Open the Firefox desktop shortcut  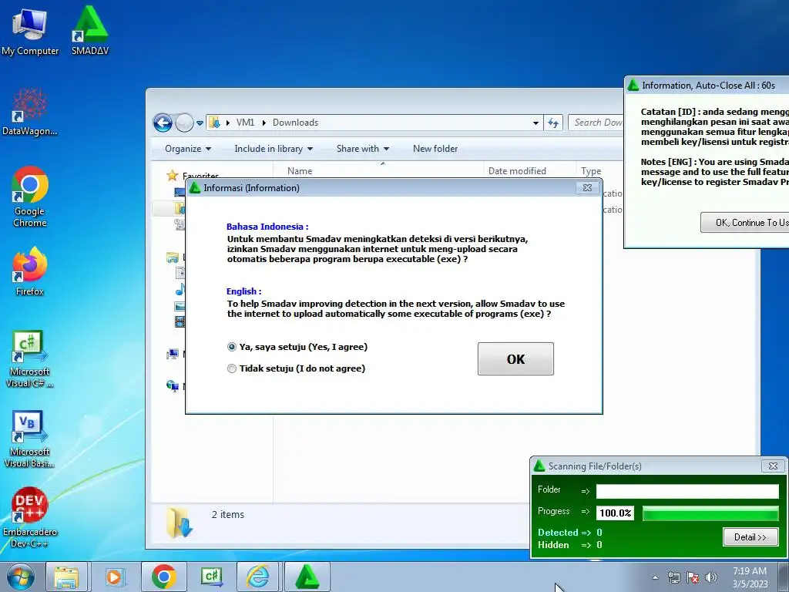(30, 272)
